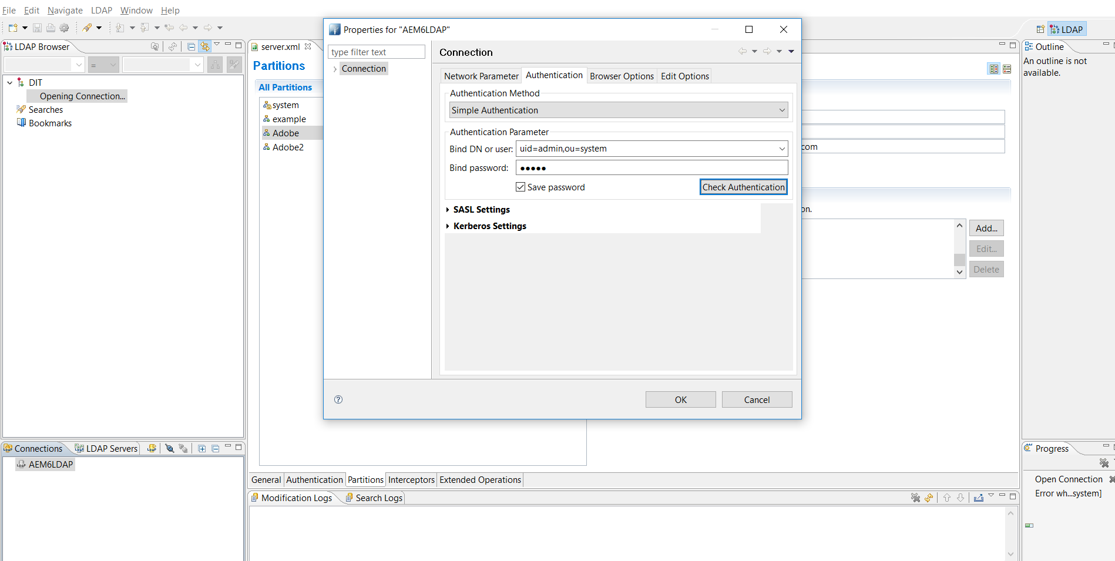Collapse all entries in LDAP Browser
Viewport: 1115px width, 561px height.
coord(190,46)
